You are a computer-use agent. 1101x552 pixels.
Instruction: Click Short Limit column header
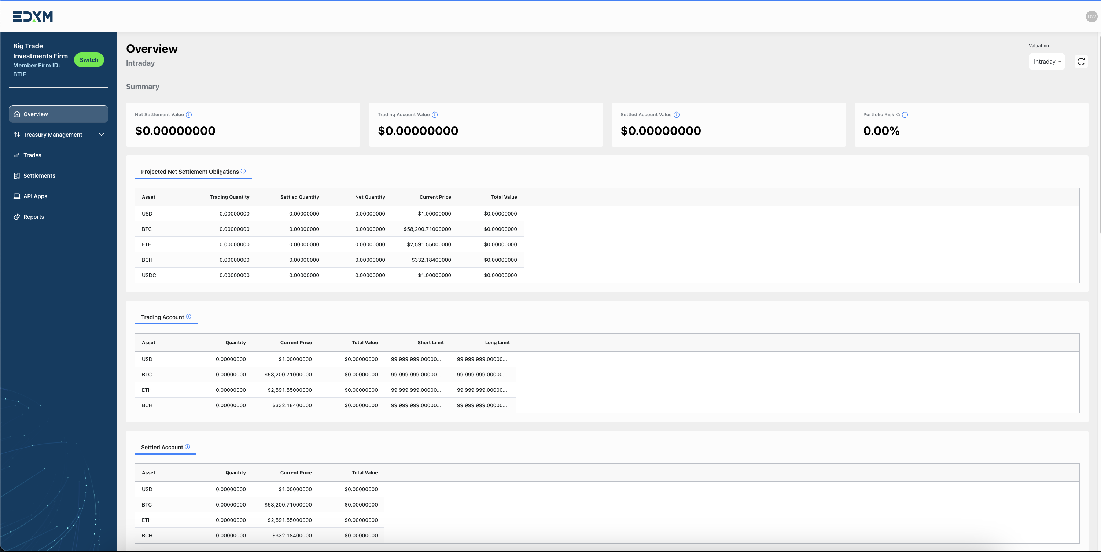(x=430, y=342)
